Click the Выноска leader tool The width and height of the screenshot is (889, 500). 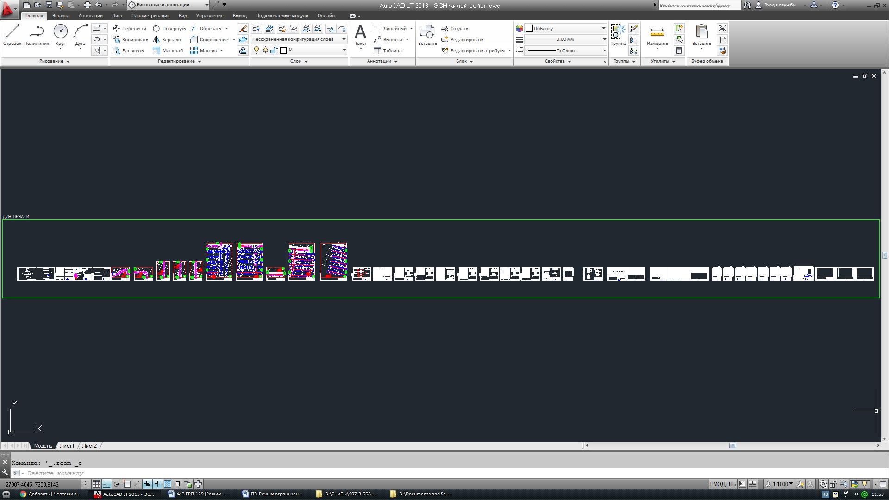pyautogui.click(x=388, y=39)
